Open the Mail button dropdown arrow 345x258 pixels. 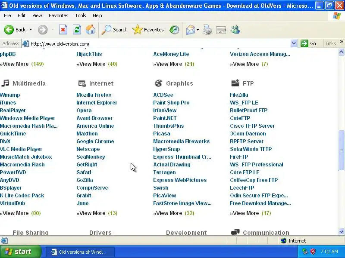tap(198, 30)
